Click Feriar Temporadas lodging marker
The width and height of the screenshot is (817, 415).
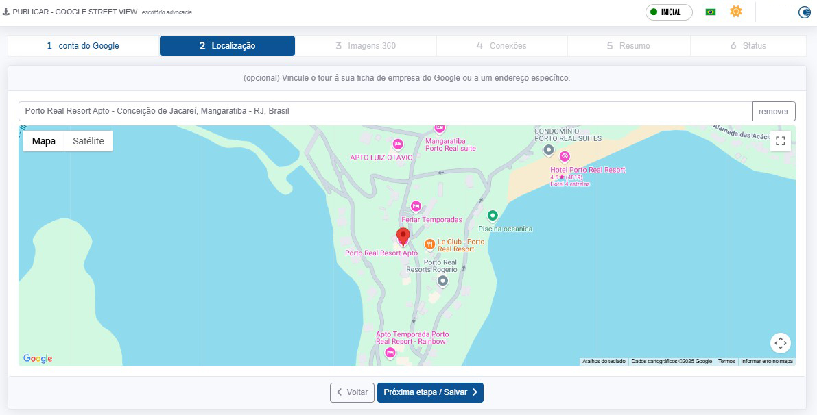(x=416, y=206)
